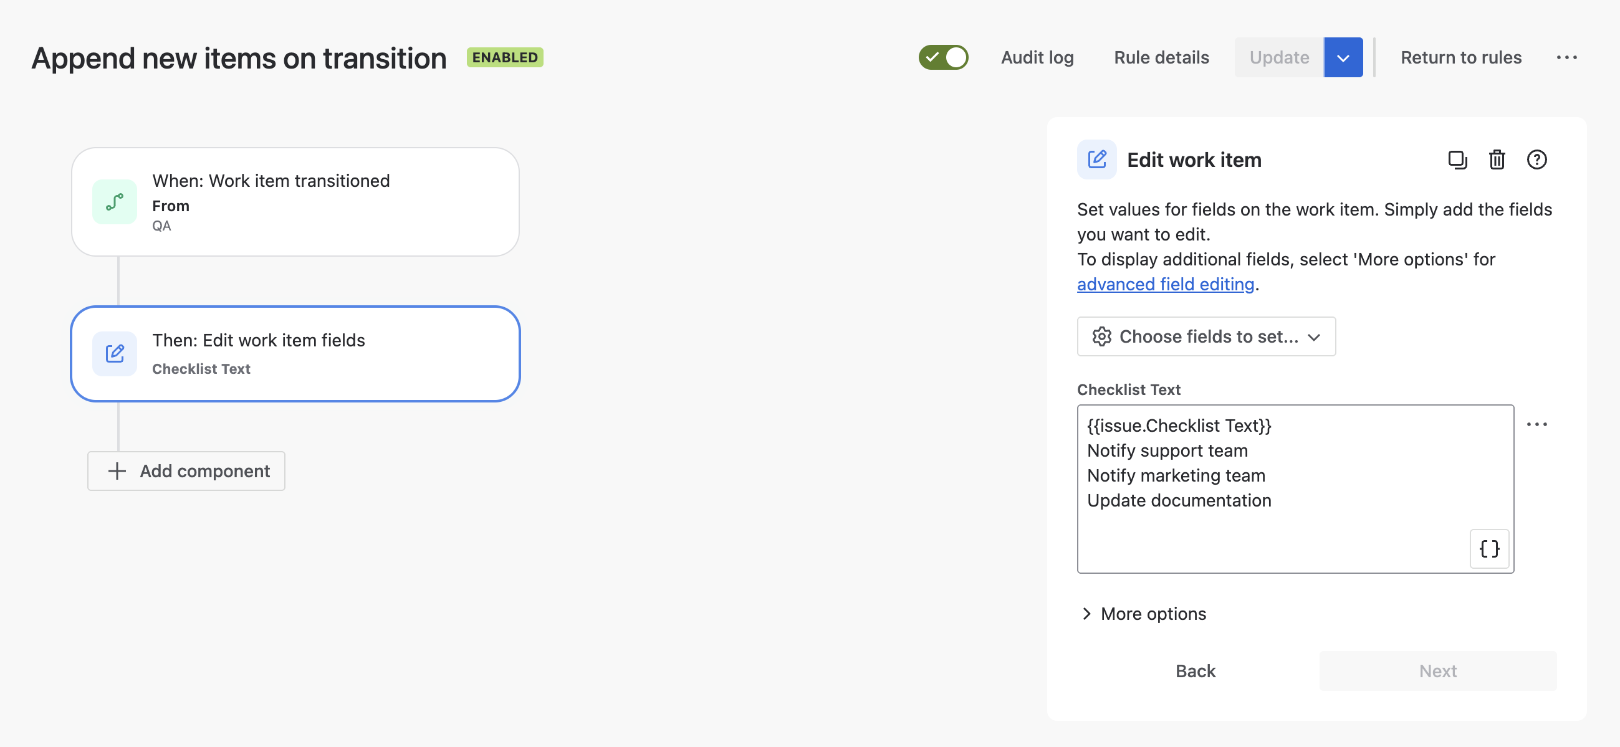
Task: Click the Add component button
Action: [x=186, y=471]
